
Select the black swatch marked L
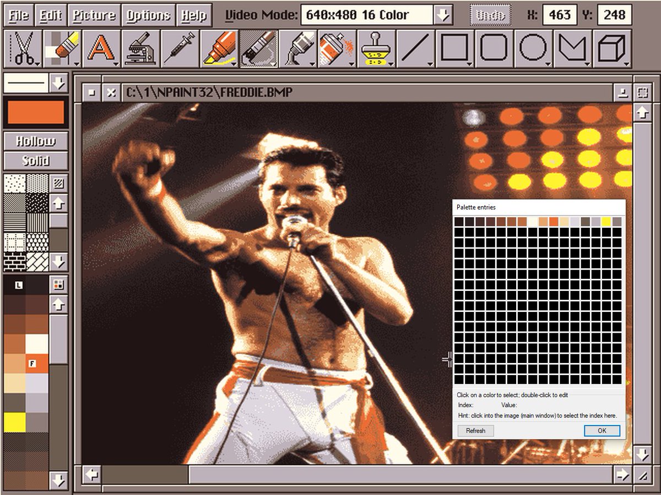point(15,285)
